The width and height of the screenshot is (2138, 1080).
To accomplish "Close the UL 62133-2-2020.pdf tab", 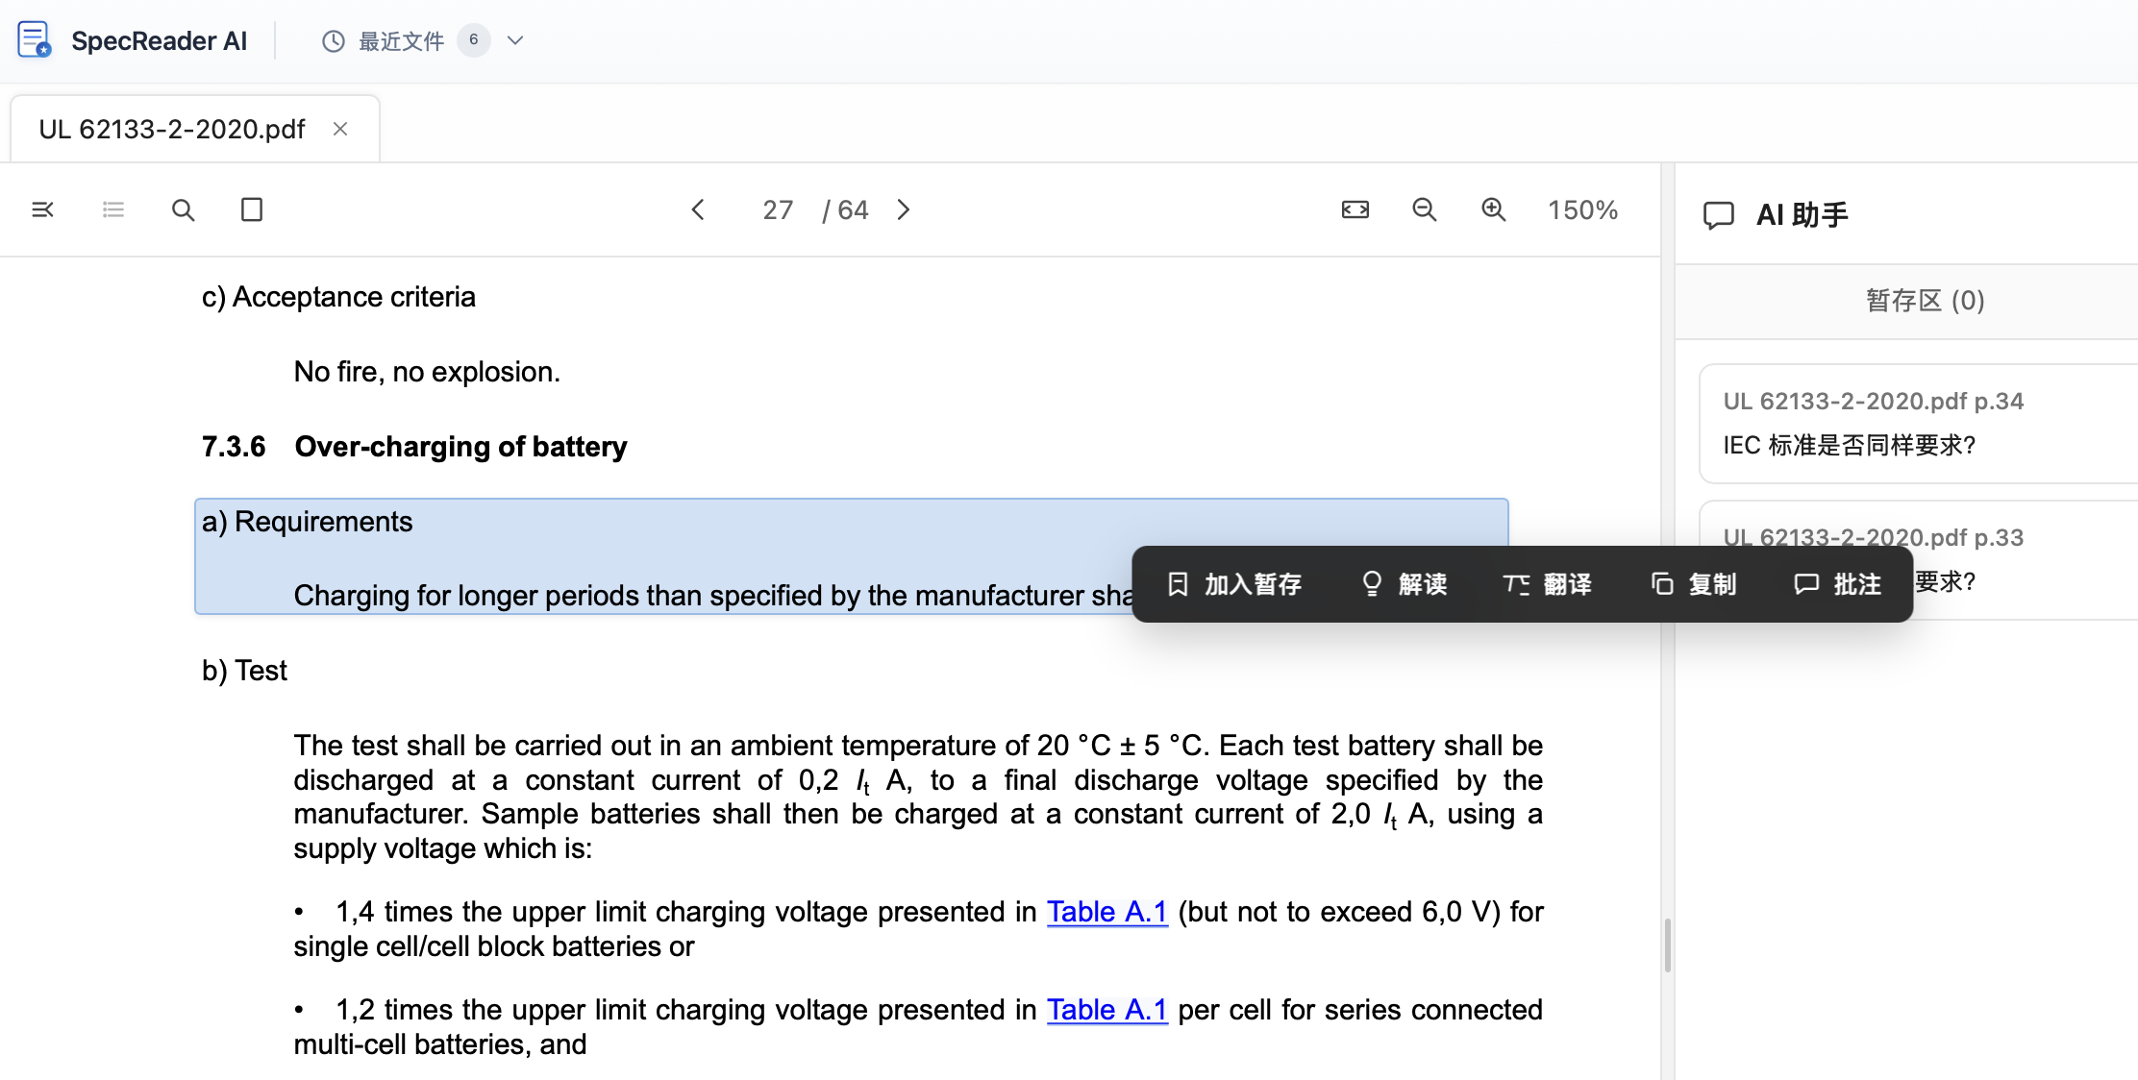I will (340, 129).
